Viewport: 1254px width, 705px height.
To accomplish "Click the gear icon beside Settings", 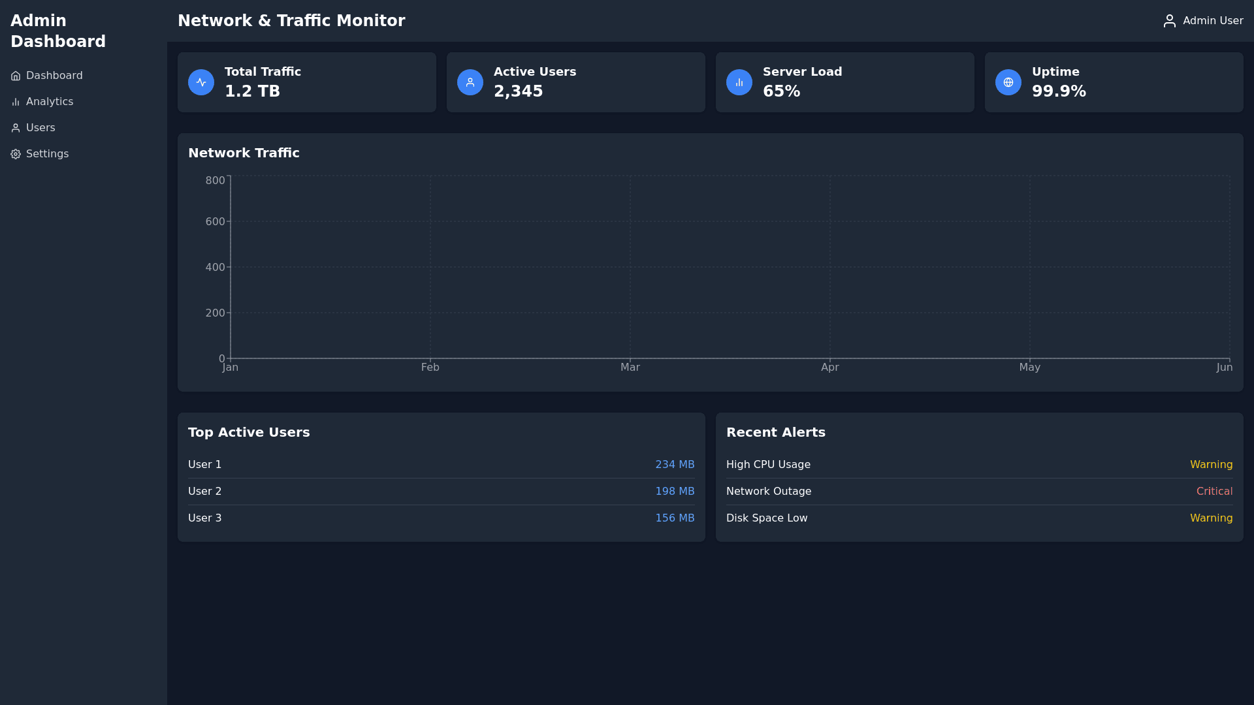I will (16, 154).
